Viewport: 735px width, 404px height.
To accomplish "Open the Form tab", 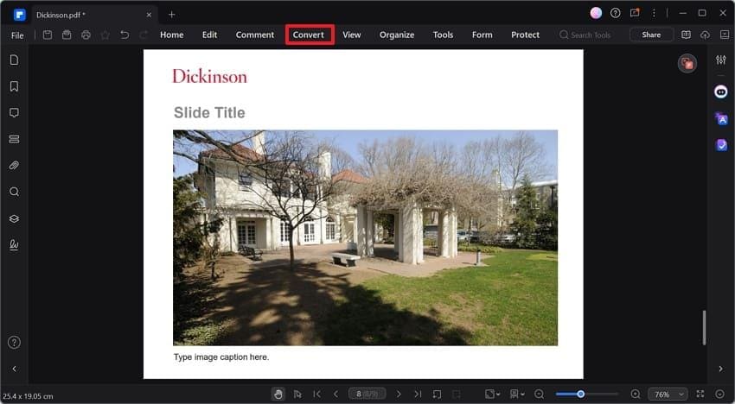I will [483, 35].
